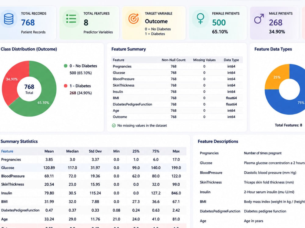Click the Median column header
This screenshot has height=228, width=305.
click(x=72, y=151)
